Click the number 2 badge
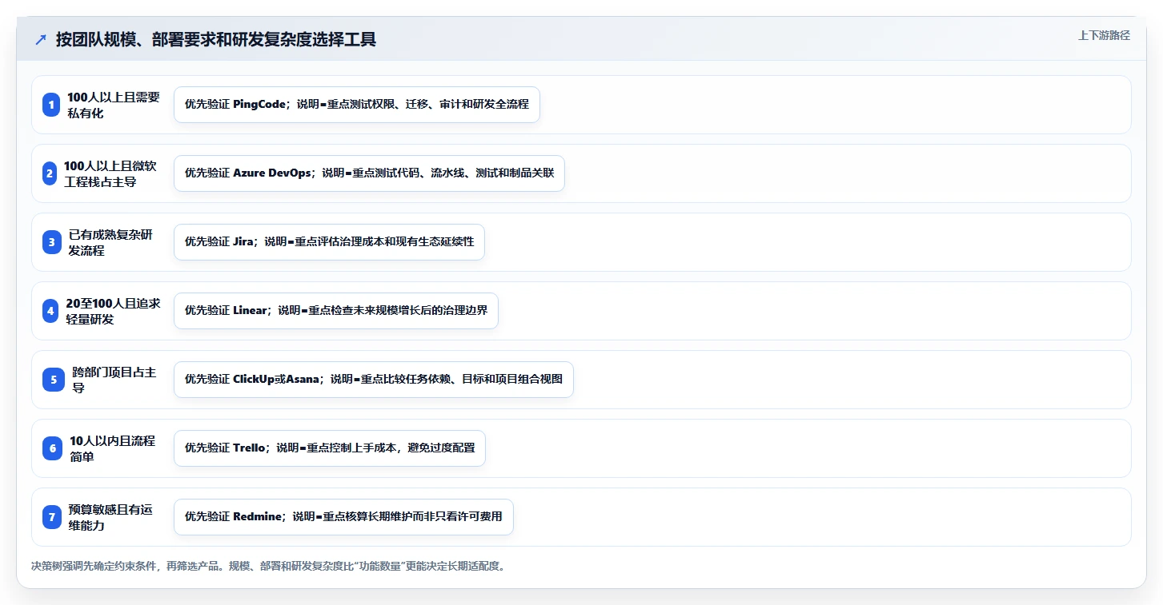 [50, 173]
